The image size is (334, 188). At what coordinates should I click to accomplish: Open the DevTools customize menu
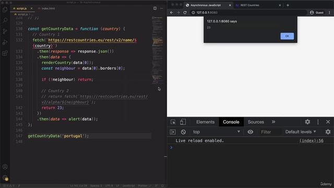pyautogui.click(x=318, y=122)
